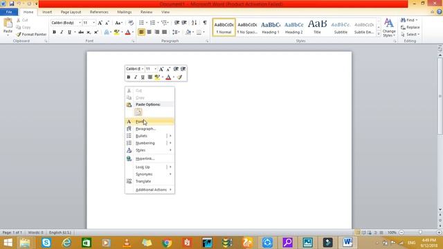Open the File tab

(x=9, y=12)
